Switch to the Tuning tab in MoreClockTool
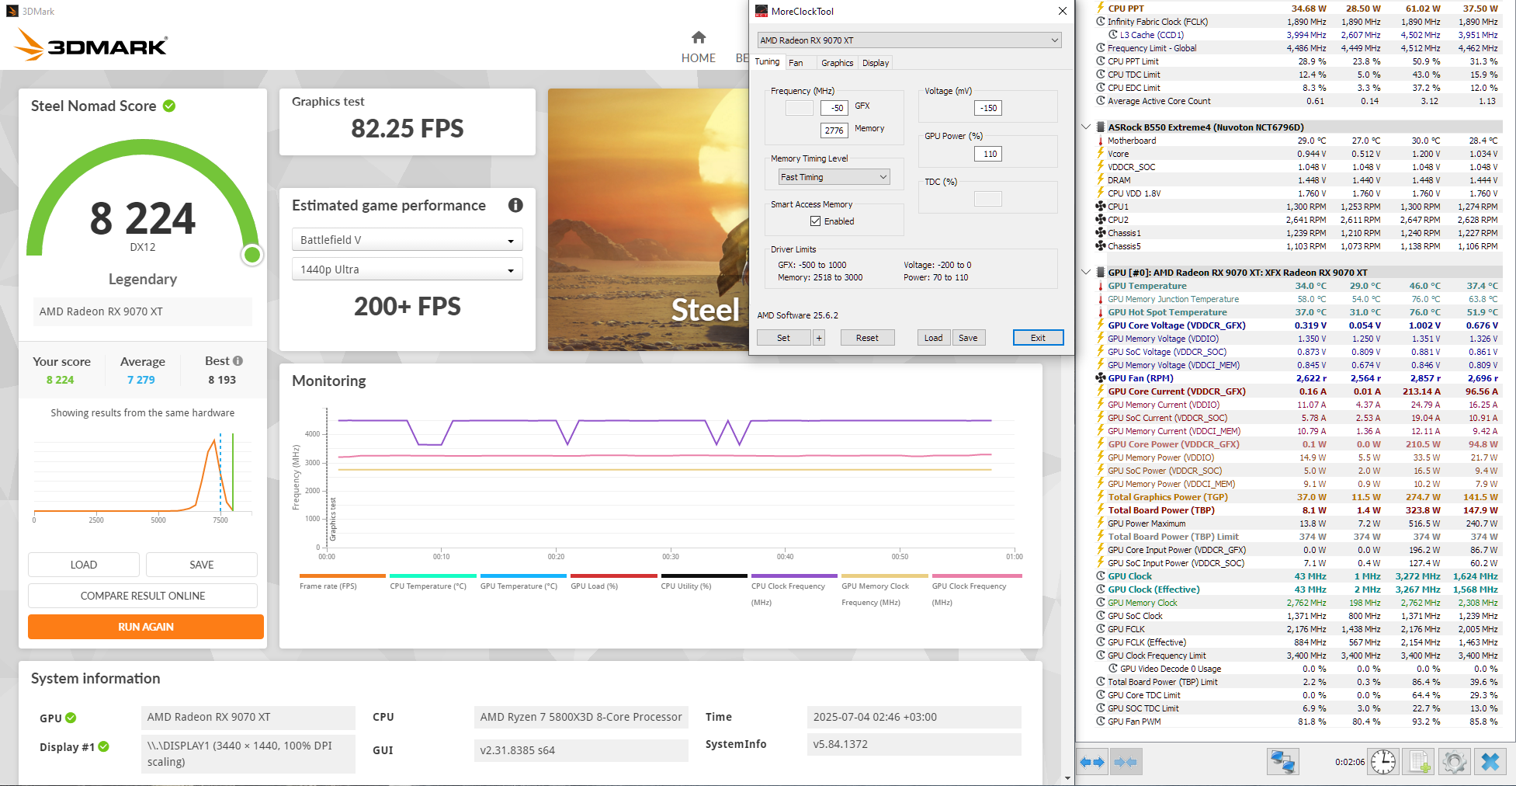 [x=767, y=62]
